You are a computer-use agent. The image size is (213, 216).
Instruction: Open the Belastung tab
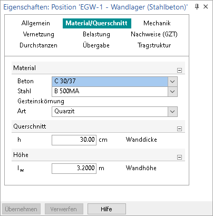[96, 34]
